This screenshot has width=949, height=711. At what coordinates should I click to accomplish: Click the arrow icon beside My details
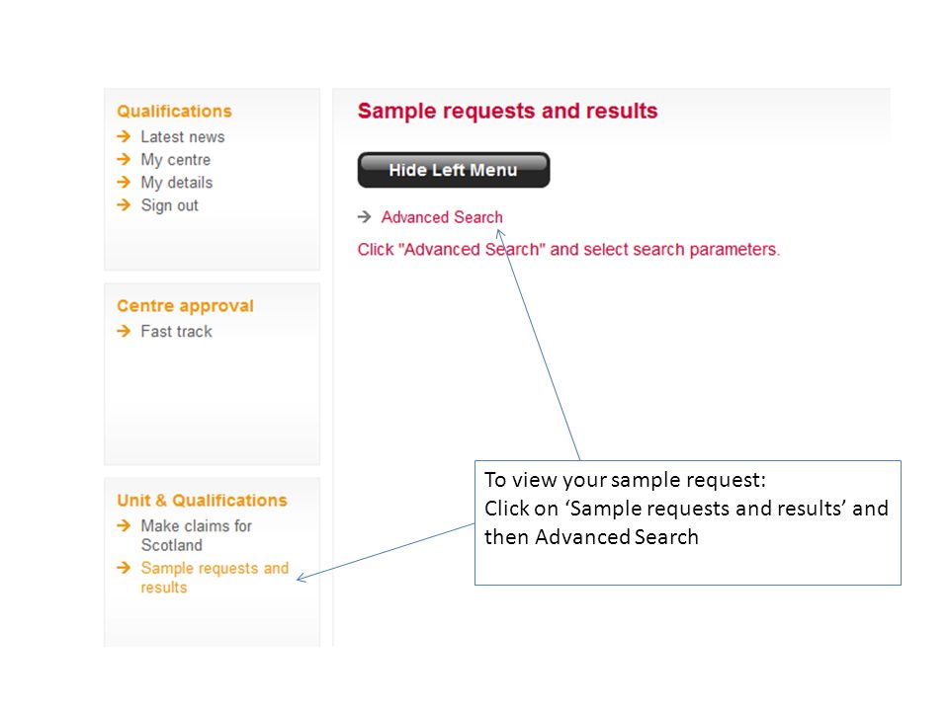click(124, 183)
